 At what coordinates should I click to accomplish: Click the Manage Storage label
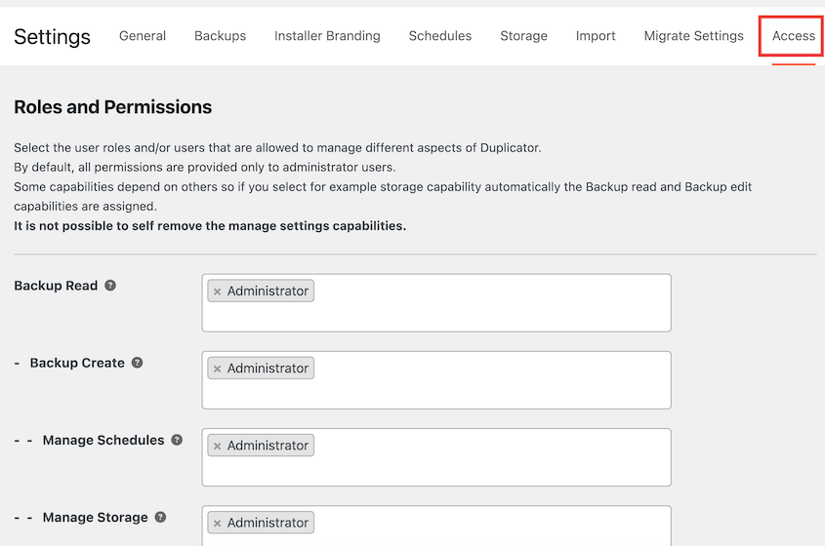coord(95,517)
